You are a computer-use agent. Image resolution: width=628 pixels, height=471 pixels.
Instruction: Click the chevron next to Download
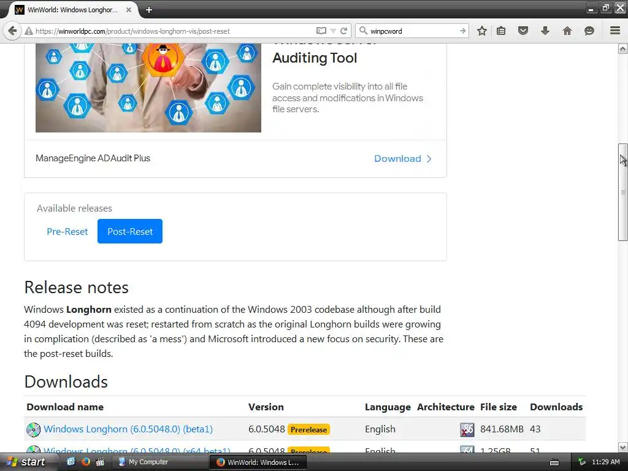(429, 159)
